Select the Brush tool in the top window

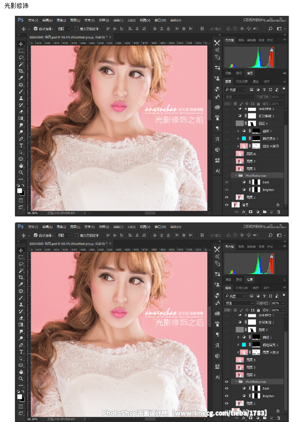pyautogui.click(x=21, y=92)
